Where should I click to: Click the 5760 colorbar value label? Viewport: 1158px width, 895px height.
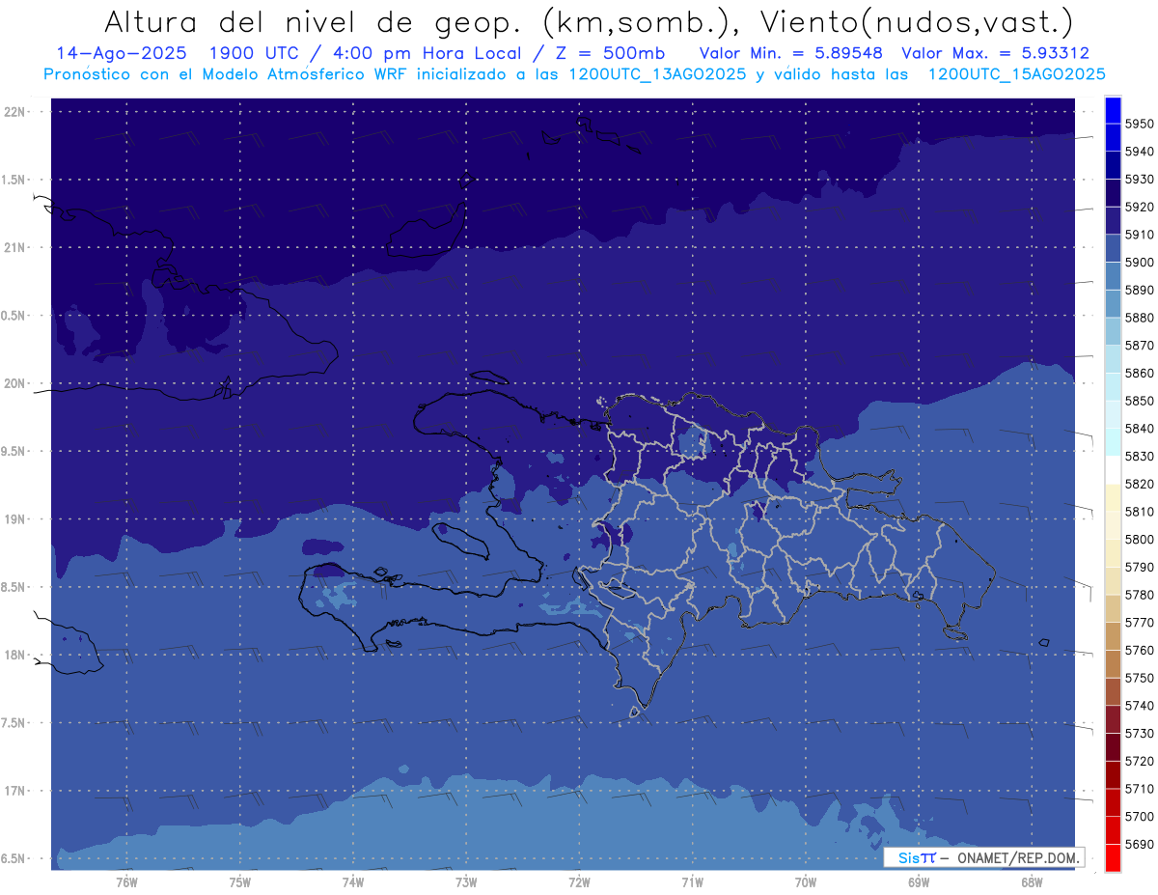(x=1139, y=650)
